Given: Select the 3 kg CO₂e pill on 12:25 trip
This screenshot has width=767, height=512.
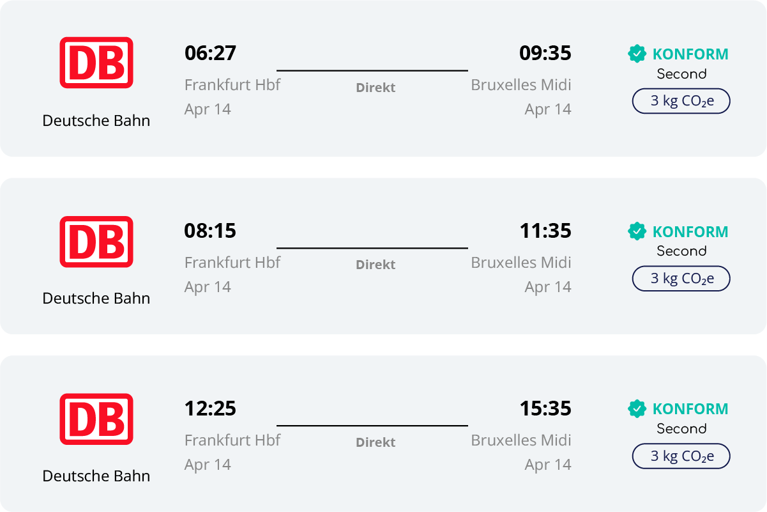Looking at the screenshot, I should click(681, 456).
